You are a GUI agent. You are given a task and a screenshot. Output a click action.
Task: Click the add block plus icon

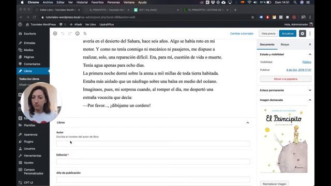pos(55,34)
